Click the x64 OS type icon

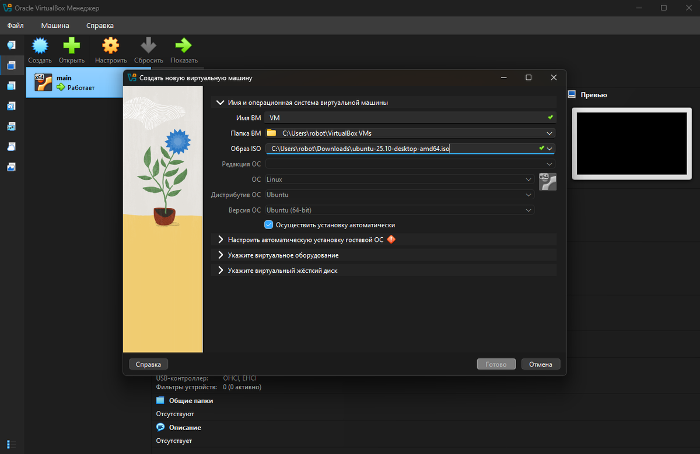pyautogui.click(x=547, y=181)
